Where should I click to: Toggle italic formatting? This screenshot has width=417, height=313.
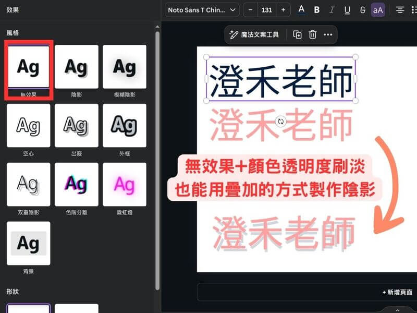coord(332,10)
